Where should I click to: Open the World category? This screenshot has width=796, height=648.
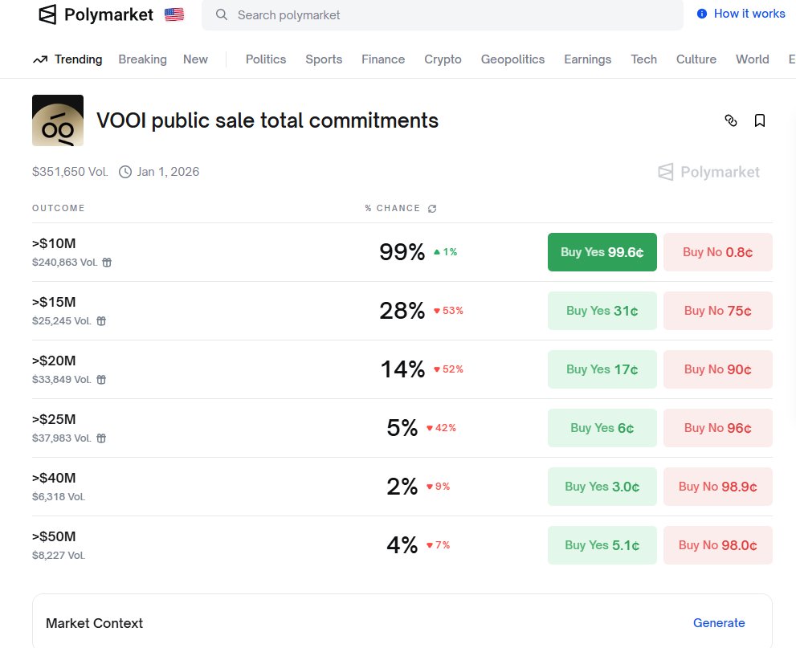(x=753, y=59)
